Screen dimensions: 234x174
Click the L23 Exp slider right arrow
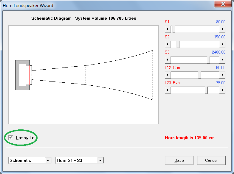[x=222, y=90]
